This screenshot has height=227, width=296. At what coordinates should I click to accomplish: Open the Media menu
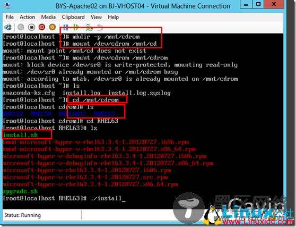(x=48, y=17)
